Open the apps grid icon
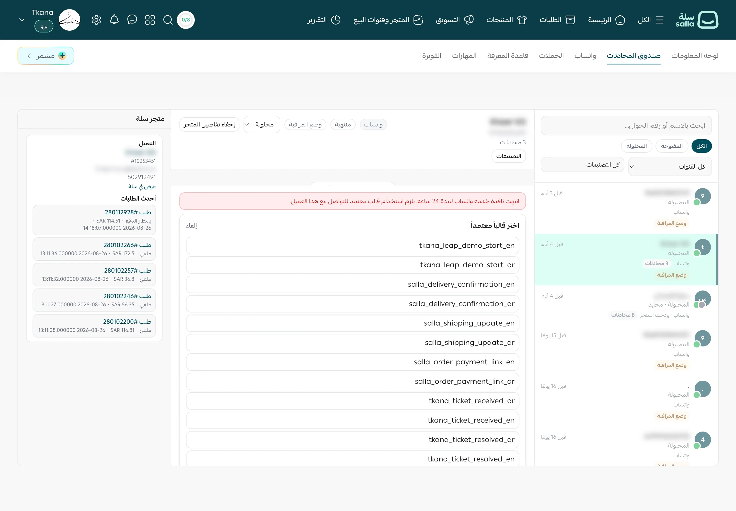736x511 pixels. coord(150,20)
